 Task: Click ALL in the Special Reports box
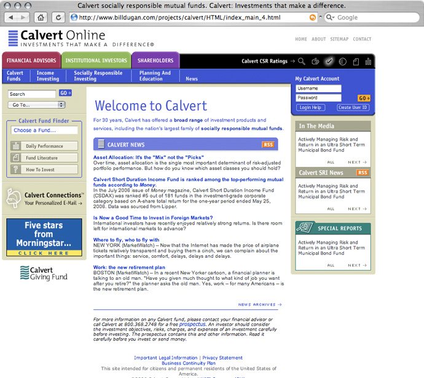pos(331,266)
